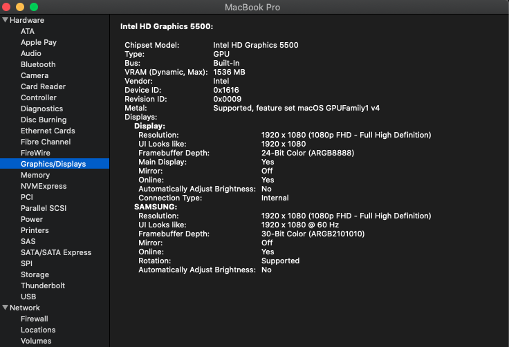
Task: Open Memory information in the sidebar
Action: tap(35, 175)
